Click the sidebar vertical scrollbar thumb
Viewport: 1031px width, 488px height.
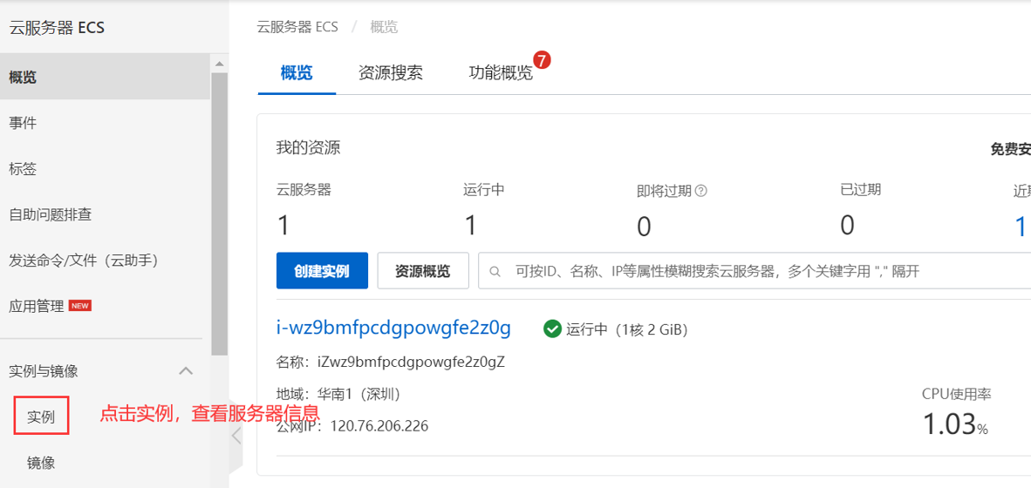point(219,213)
